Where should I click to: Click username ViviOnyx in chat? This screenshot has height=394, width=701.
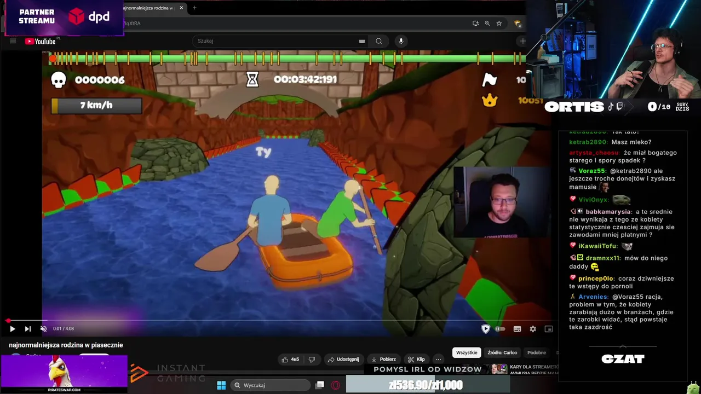click(x=593, y=200)
